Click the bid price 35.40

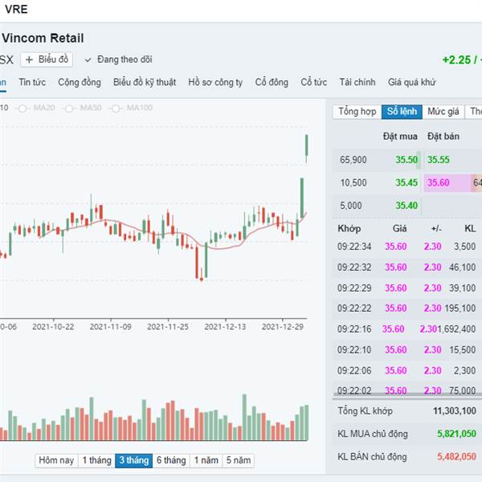coord(406,206)
